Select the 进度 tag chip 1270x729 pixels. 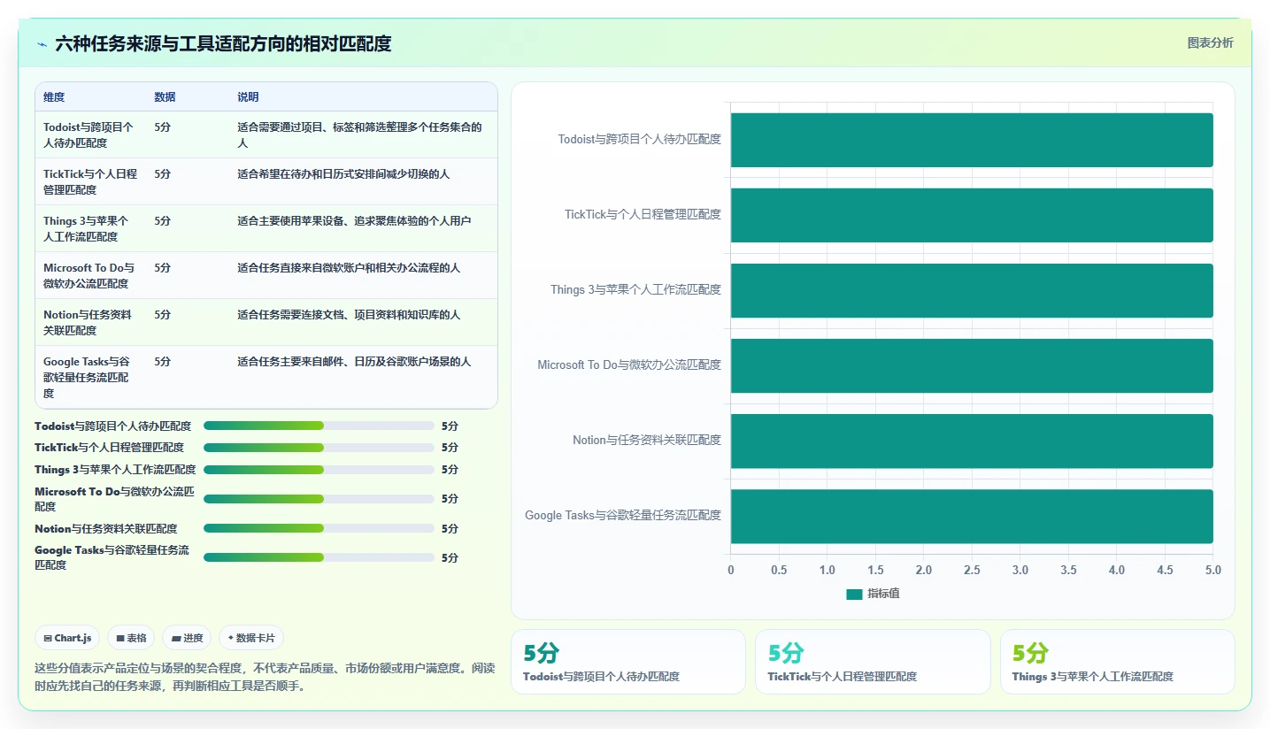187,638
